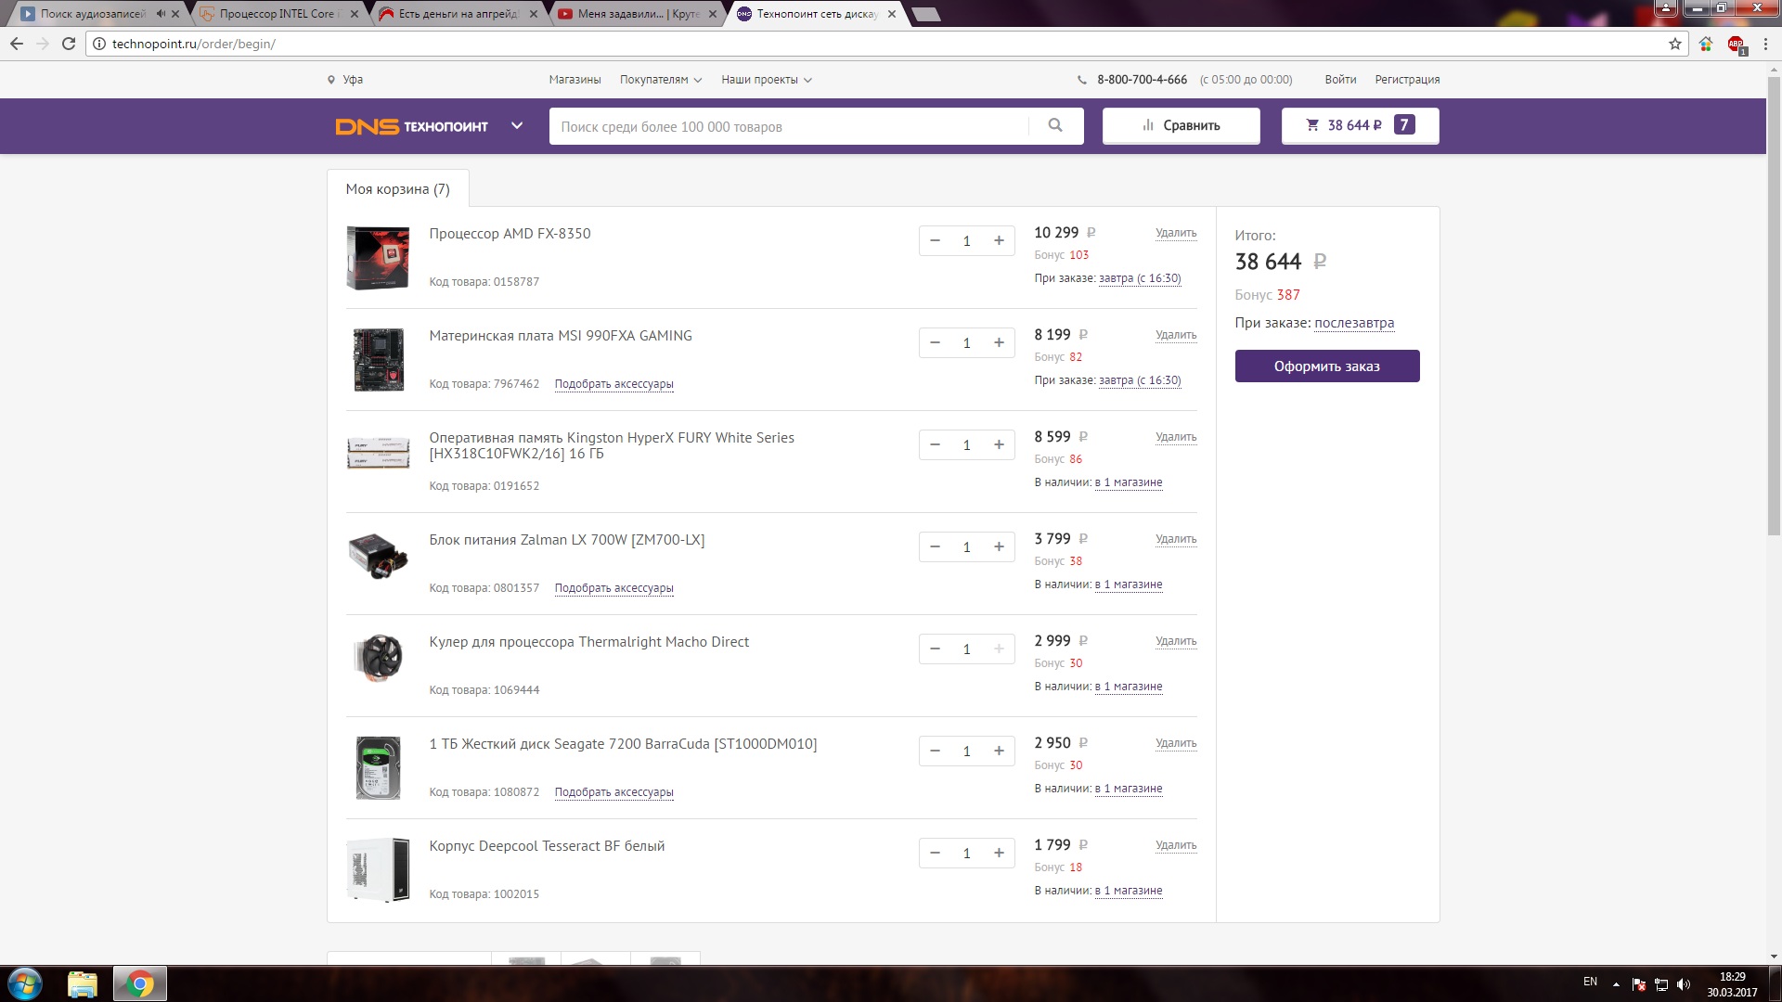Expand the Покупателям dropdown menu
The width and height of the screenshot is (1782, 1002).
660,80
